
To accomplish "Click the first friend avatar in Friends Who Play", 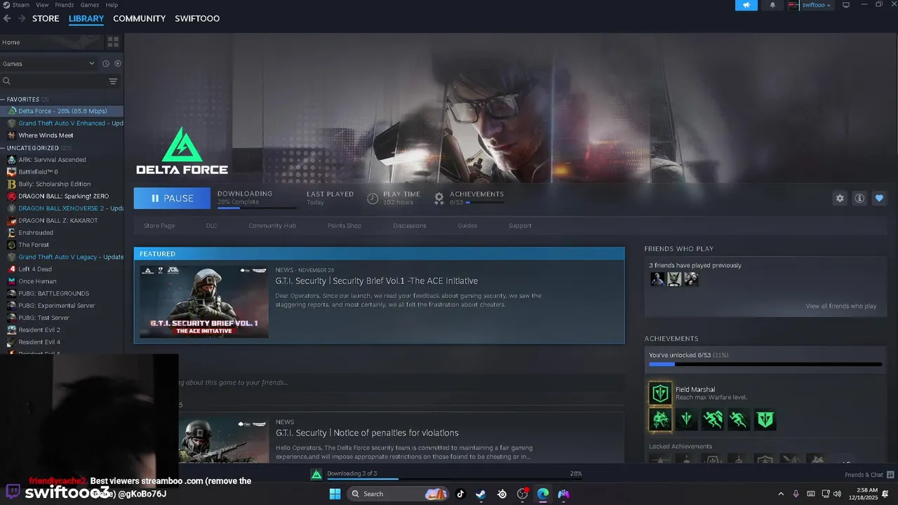I will point(657,278).
